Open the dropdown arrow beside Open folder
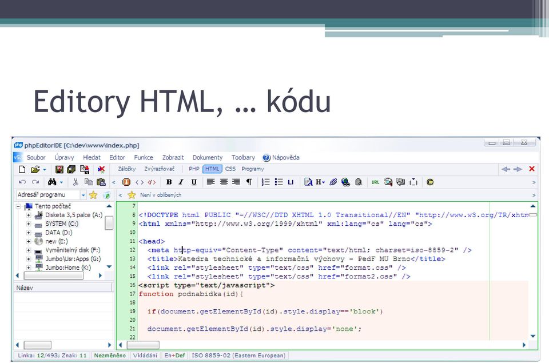This screenshot has width=549, height=363. pos(45,170)
